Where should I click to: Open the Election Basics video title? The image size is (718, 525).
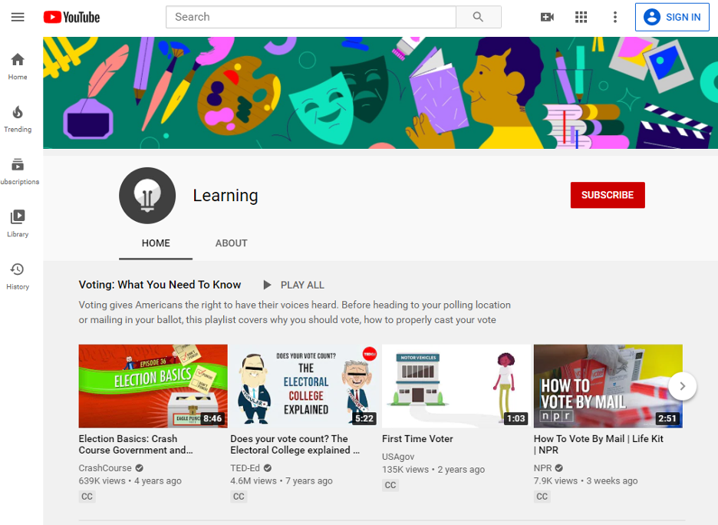click(136, 444)
